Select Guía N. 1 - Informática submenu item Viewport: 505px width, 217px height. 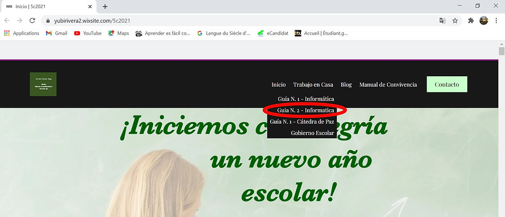(306, 99)
